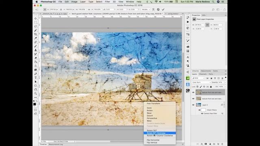260x146 pixels.
Task: Delete layer using the trash icon
Action: coord(222,144)
